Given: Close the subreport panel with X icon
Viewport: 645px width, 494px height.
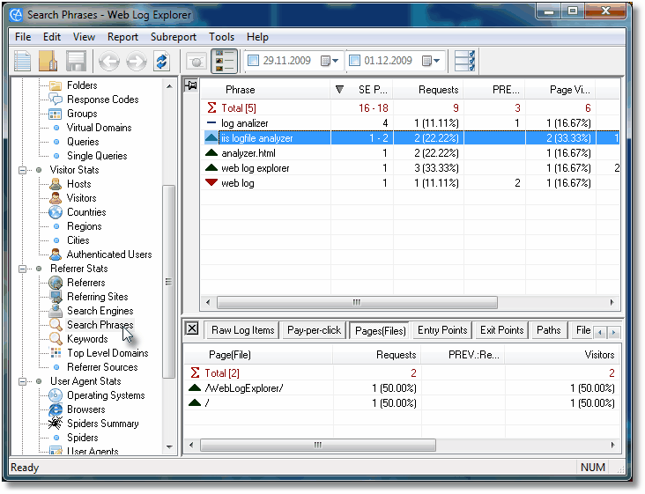Looking at the screenshot, I should coord(192,328).
